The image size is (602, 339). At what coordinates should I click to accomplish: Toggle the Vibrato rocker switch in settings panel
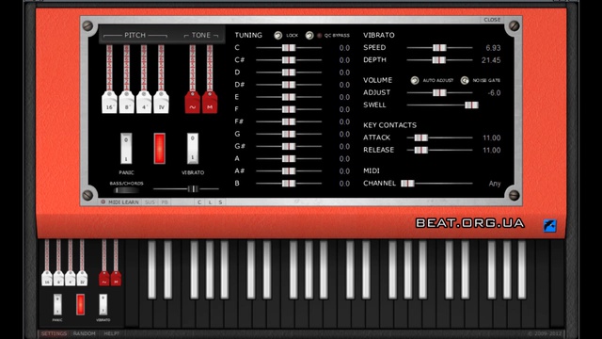coord(193,149)
